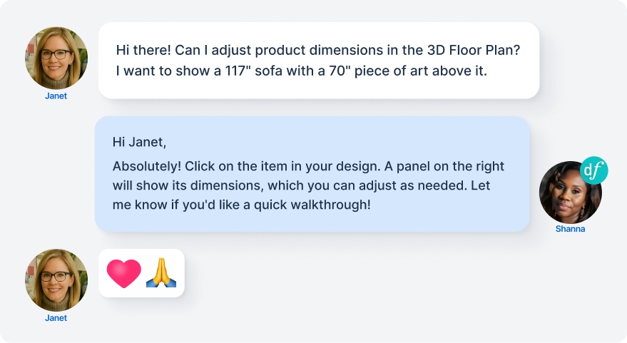Click Janet's avatar beside the emoji reply
Viewport: 627px width, 343px height.
[x=56, y=280]
